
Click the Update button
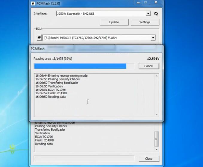[114, 22]
